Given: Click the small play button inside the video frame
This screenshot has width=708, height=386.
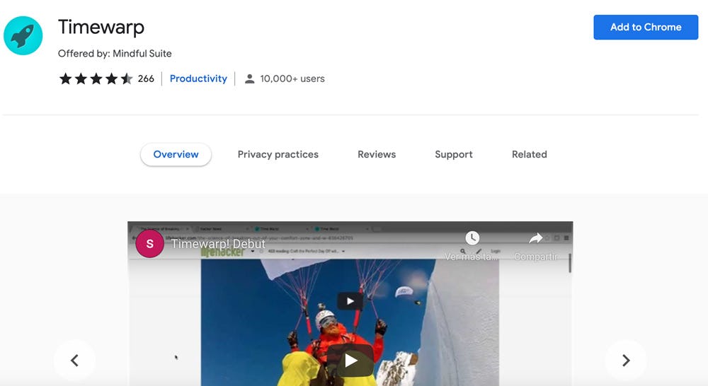Looking at the screenshot, I should point(348,300).
